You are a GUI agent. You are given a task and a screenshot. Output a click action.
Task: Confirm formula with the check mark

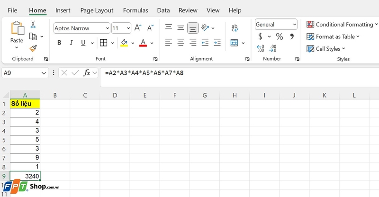[x=75, y=73]
